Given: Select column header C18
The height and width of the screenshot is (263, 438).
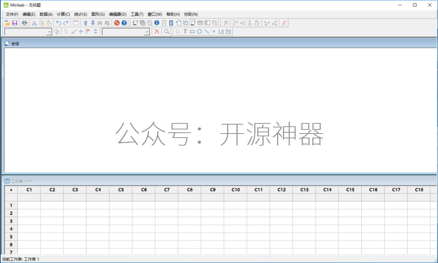Looking at the screenshot, I should click(419, 190).
